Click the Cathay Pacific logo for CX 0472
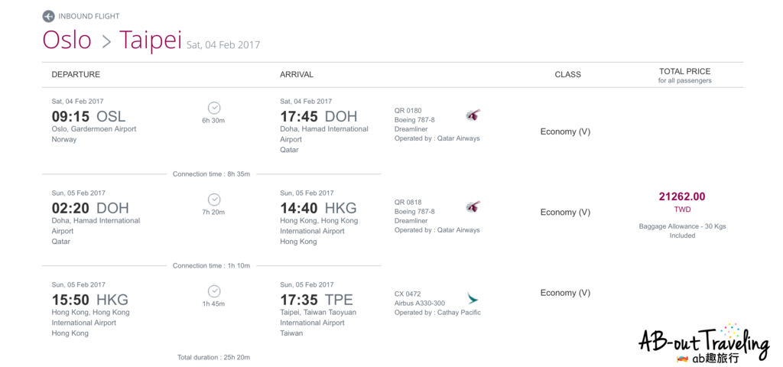Screen dimensions: 783x367 point(473,297)
